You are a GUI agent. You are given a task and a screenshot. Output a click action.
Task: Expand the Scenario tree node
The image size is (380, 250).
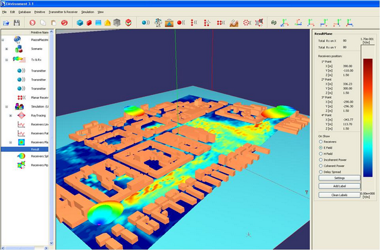[x=7, y=49]
